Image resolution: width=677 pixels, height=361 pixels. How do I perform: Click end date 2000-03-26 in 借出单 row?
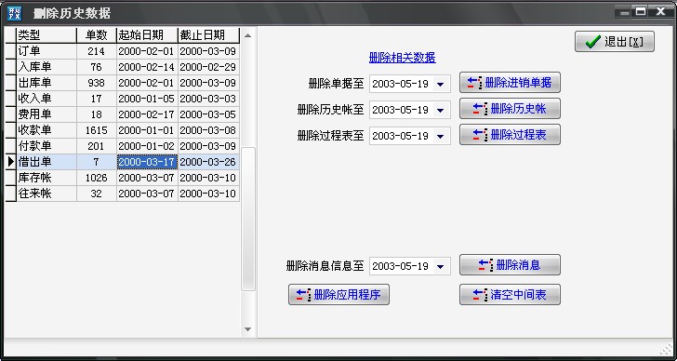pyautogui.click(x=208, y=162)
